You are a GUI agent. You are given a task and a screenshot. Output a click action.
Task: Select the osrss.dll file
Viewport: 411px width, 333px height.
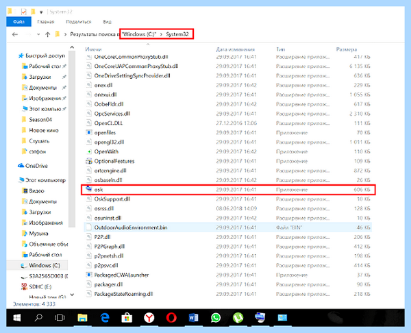[x=228, y=208]
